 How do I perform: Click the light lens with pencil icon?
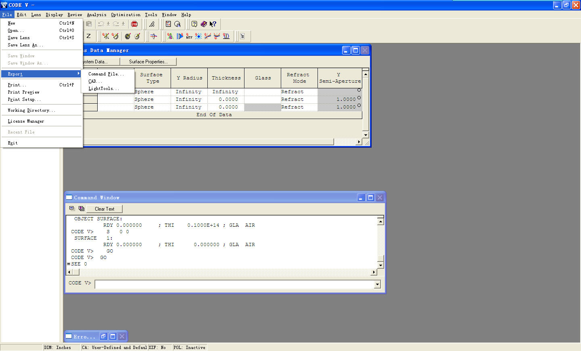tap(138, 36)
